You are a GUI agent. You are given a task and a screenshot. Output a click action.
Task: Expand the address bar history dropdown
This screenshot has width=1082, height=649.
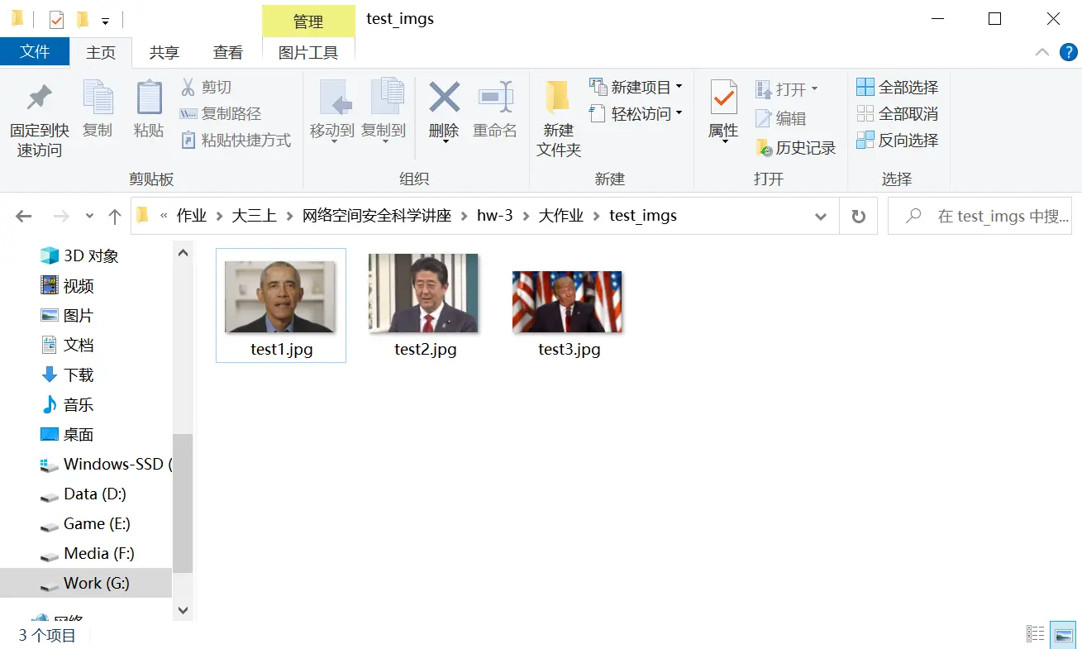821,217
